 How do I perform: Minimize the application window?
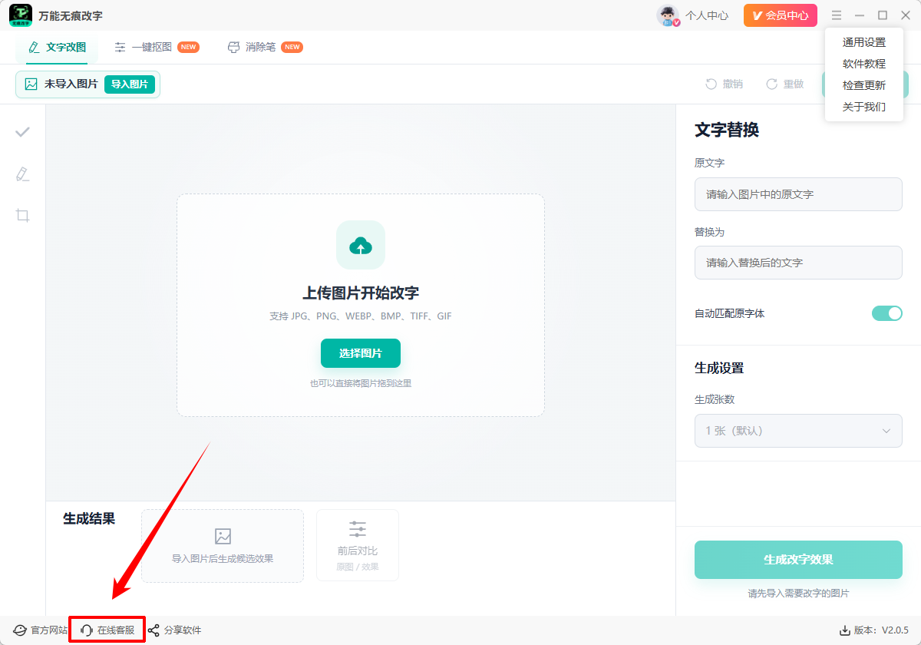tap(860, 15)
